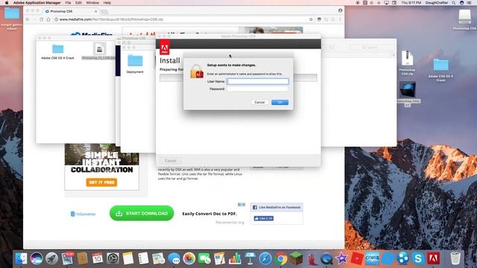Open Finder from the Dock
The width and height of the screenshot is (477, 268).
tap(21, 258)
